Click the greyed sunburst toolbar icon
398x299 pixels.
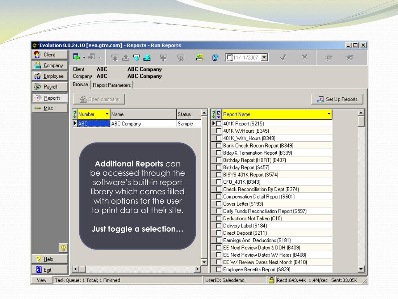tap(328, 58)
